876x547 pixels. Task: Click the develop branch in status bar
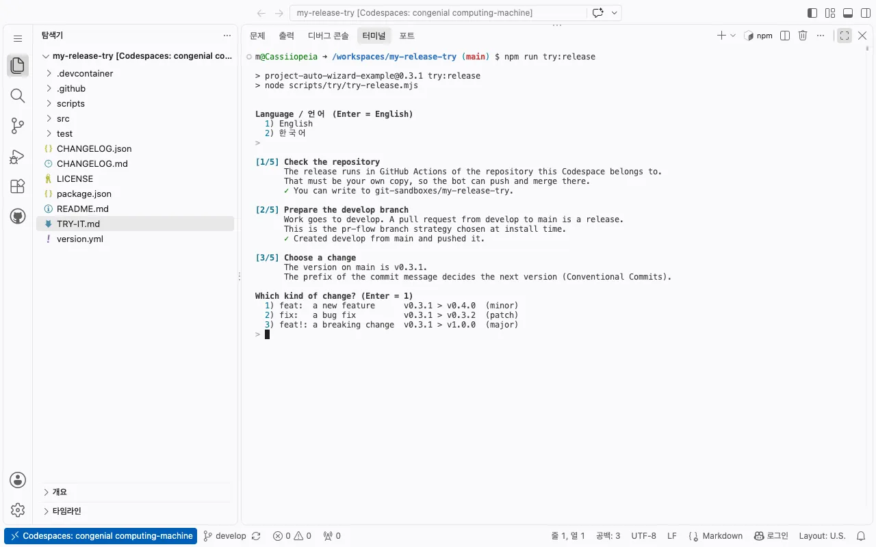tap(224, 536)
